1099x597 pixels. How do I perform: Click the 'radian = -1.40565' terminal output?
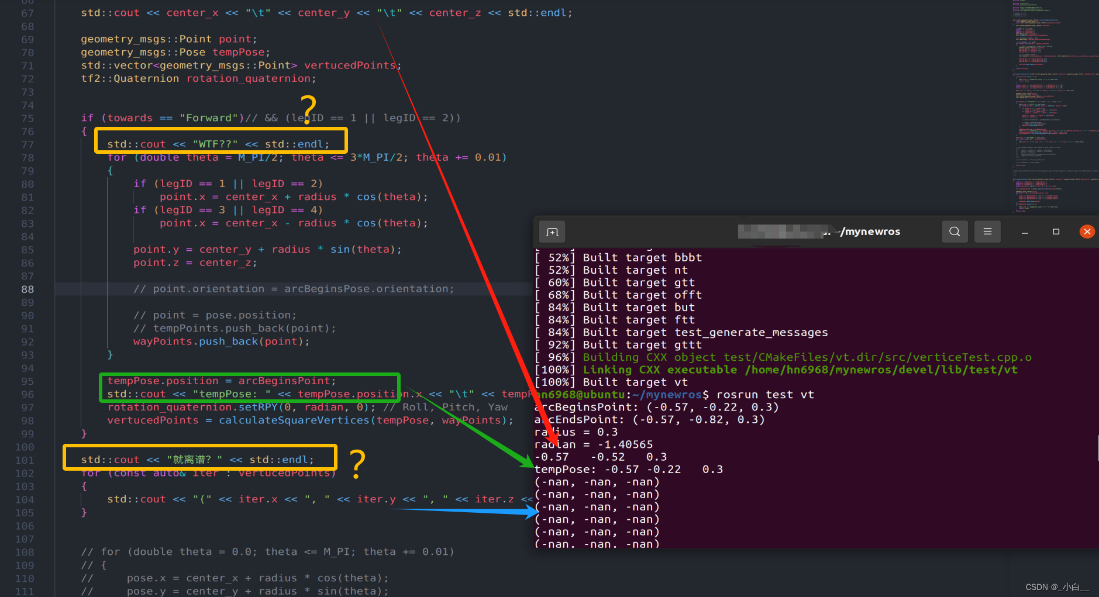(x=594, y=444)
